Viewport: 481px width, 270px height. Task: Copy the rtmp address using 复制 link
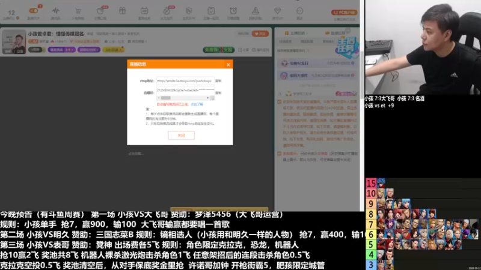(218, 81)
